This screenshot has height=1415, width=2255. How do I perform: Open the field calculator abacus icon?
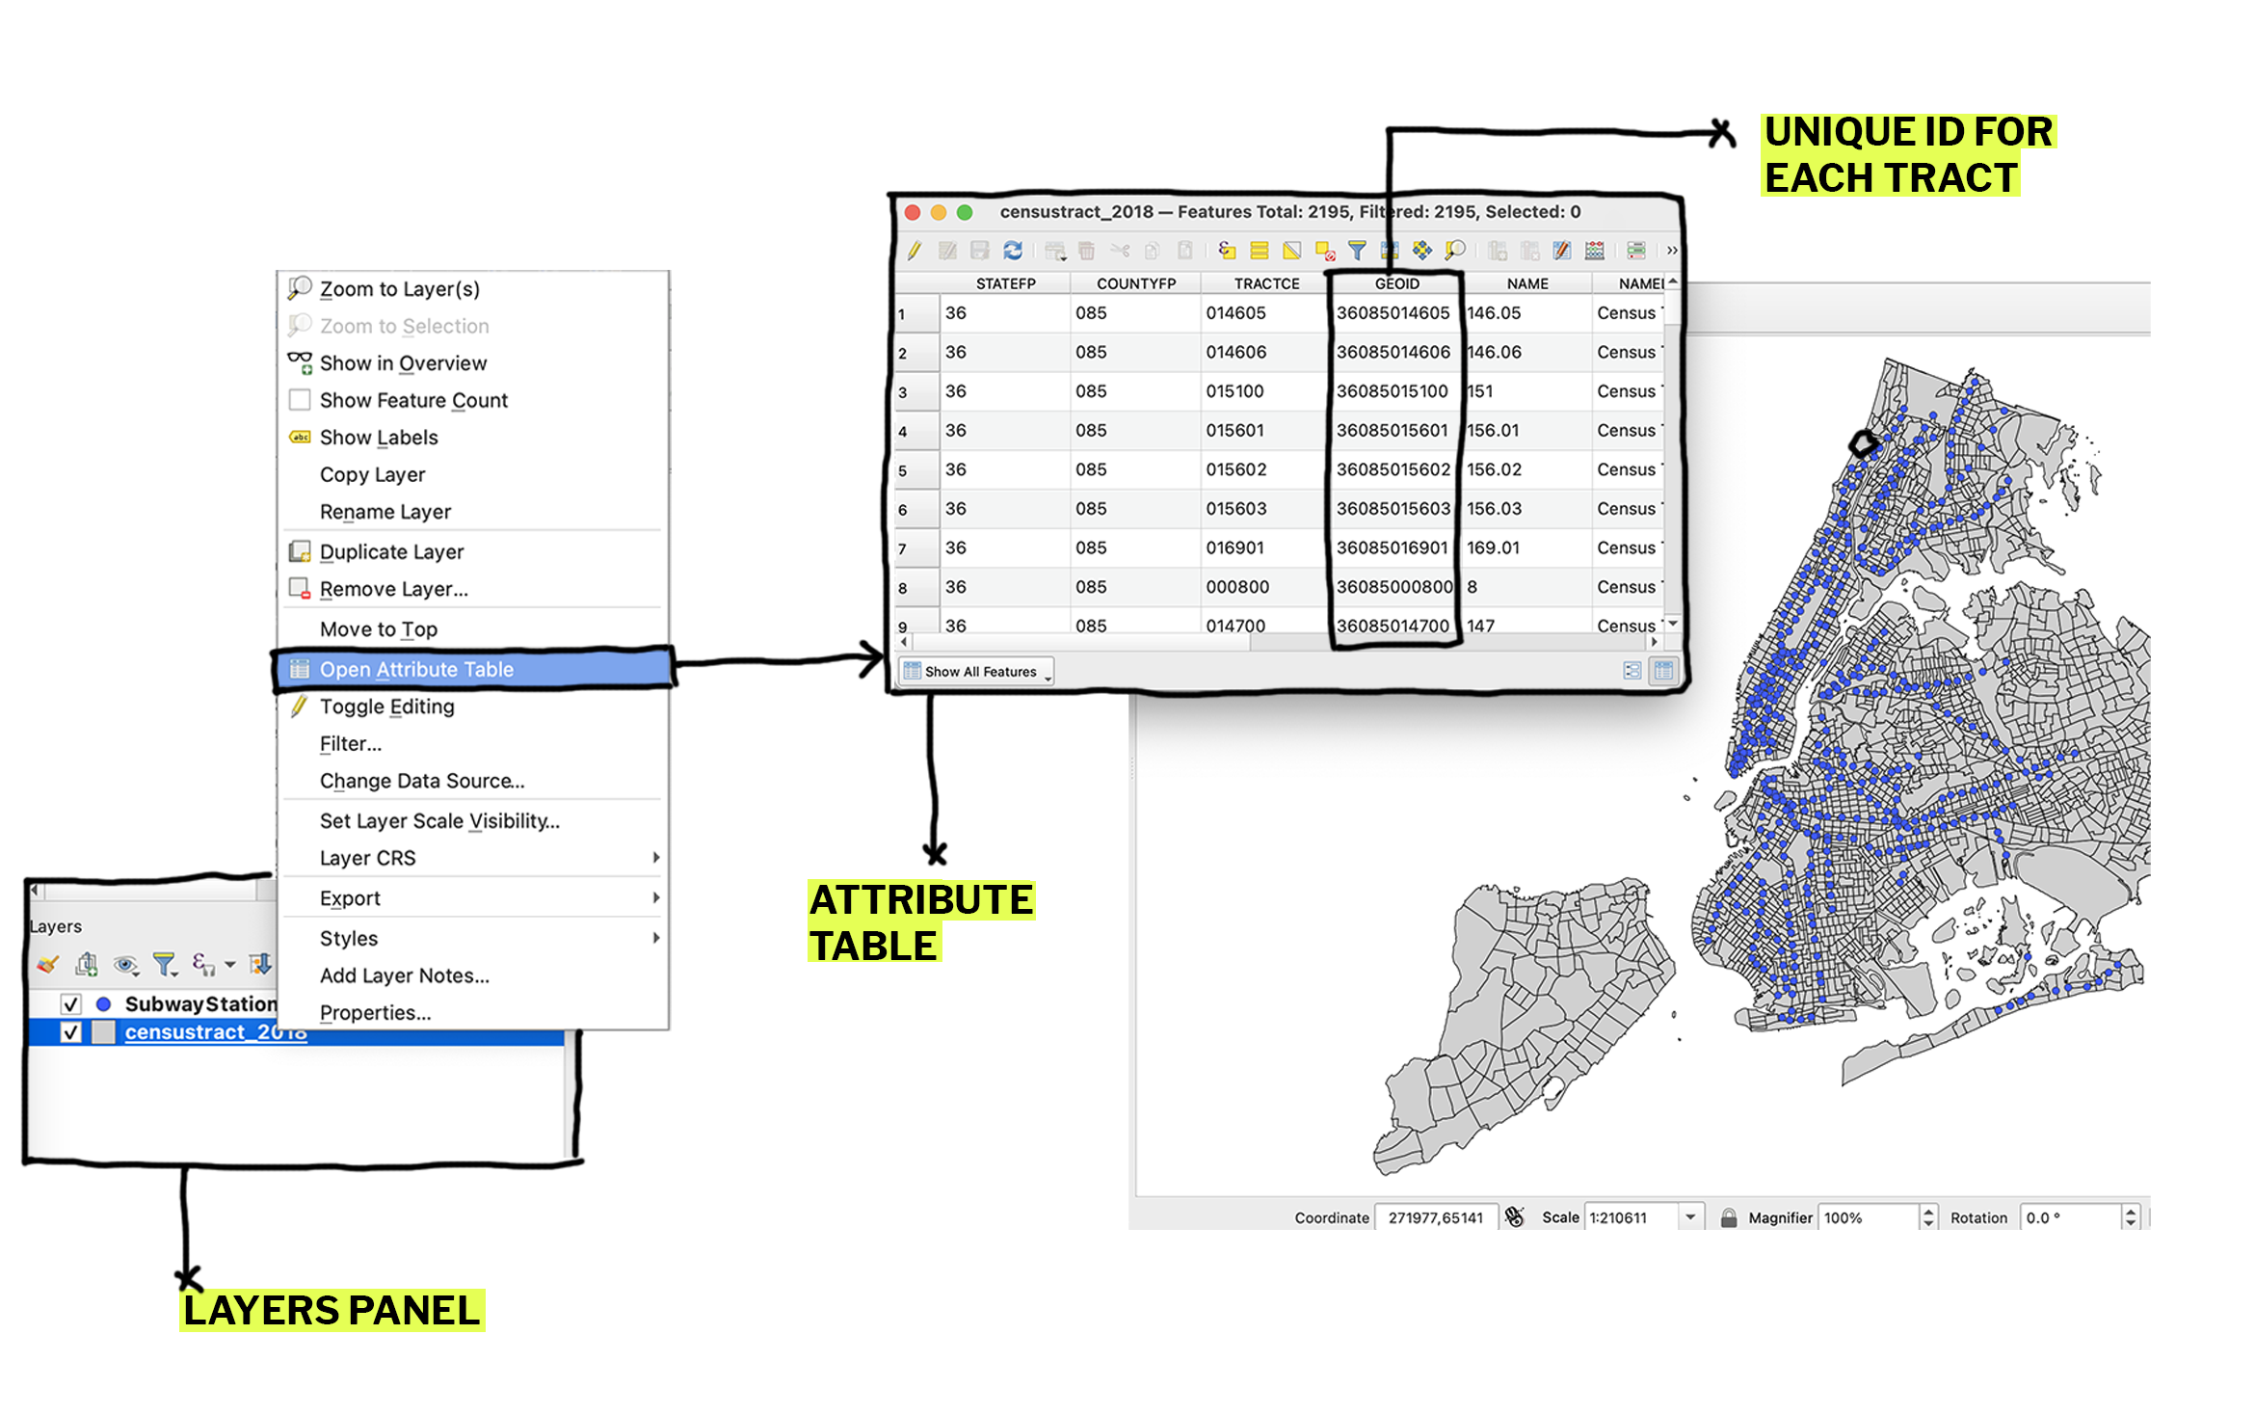pyautogui.click(x=1595, y=251)
